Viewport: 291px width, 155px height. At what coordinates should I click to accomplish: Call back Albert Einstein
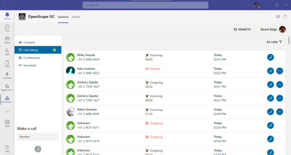point(271,112)
